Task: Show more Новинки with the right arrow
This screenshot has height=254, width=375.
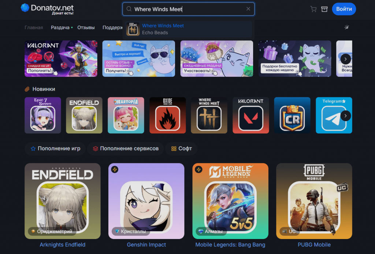Action: point(346,116)
